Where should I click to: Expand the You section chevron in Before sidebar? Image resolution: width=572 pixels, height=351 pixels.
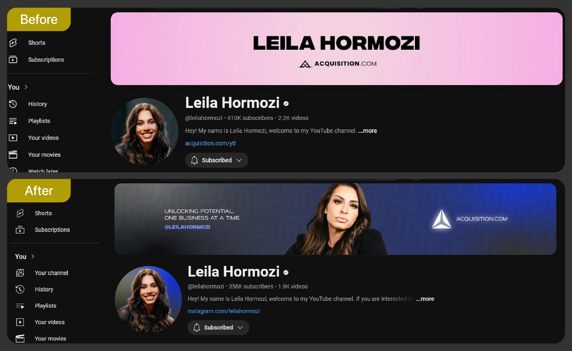[x=26, y=87]
